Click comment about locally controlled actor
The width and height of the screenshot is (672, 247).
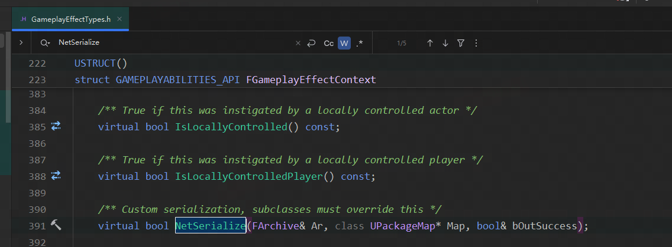pyautogui.click(x=287, y=111)
